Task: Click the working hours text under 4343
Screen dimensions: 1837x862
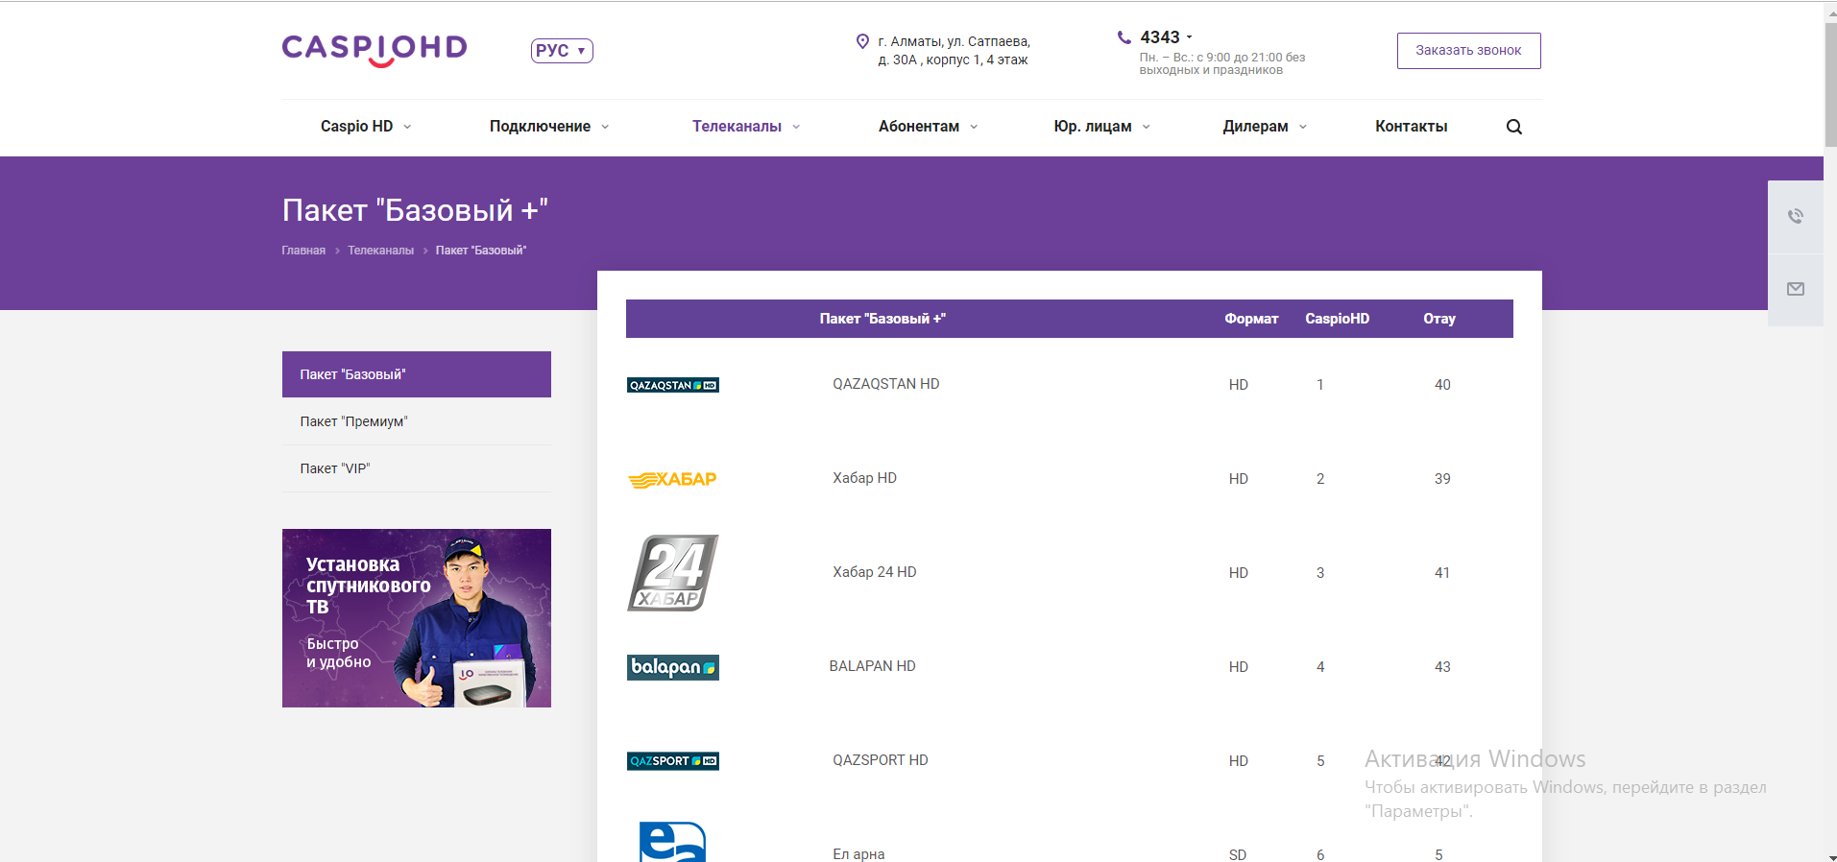Action: (1221, 63)
